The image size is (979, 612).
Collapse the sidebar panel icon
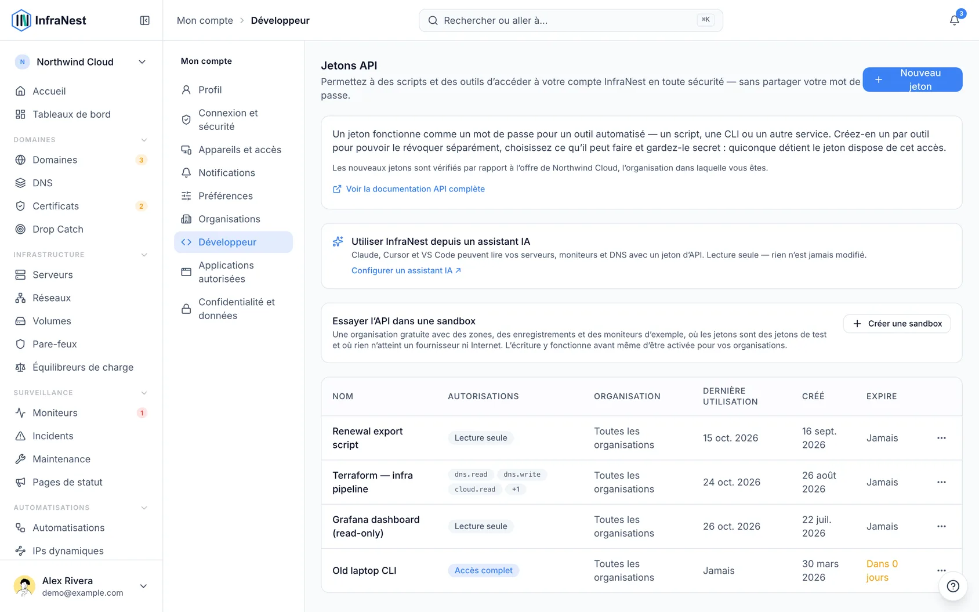(145, 20)
